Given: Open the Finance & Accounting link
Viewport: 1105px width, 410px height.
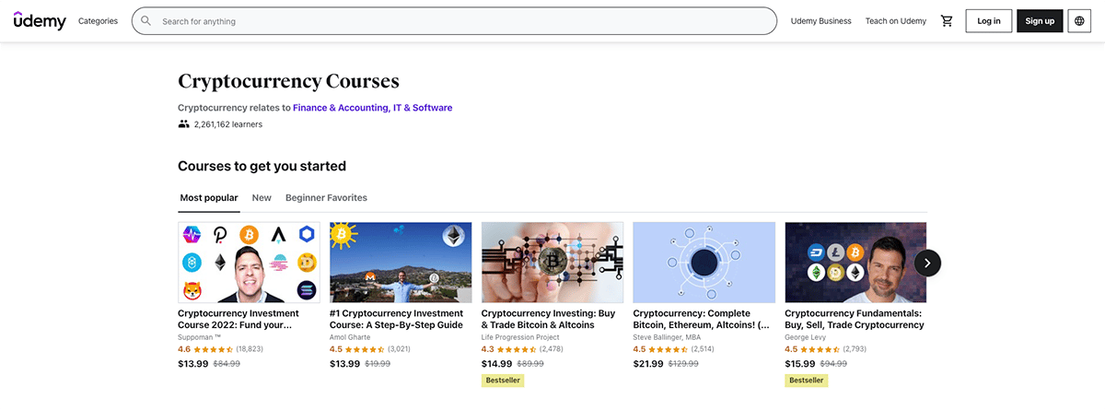Looking at the screenshot, I should coord(341,108).
